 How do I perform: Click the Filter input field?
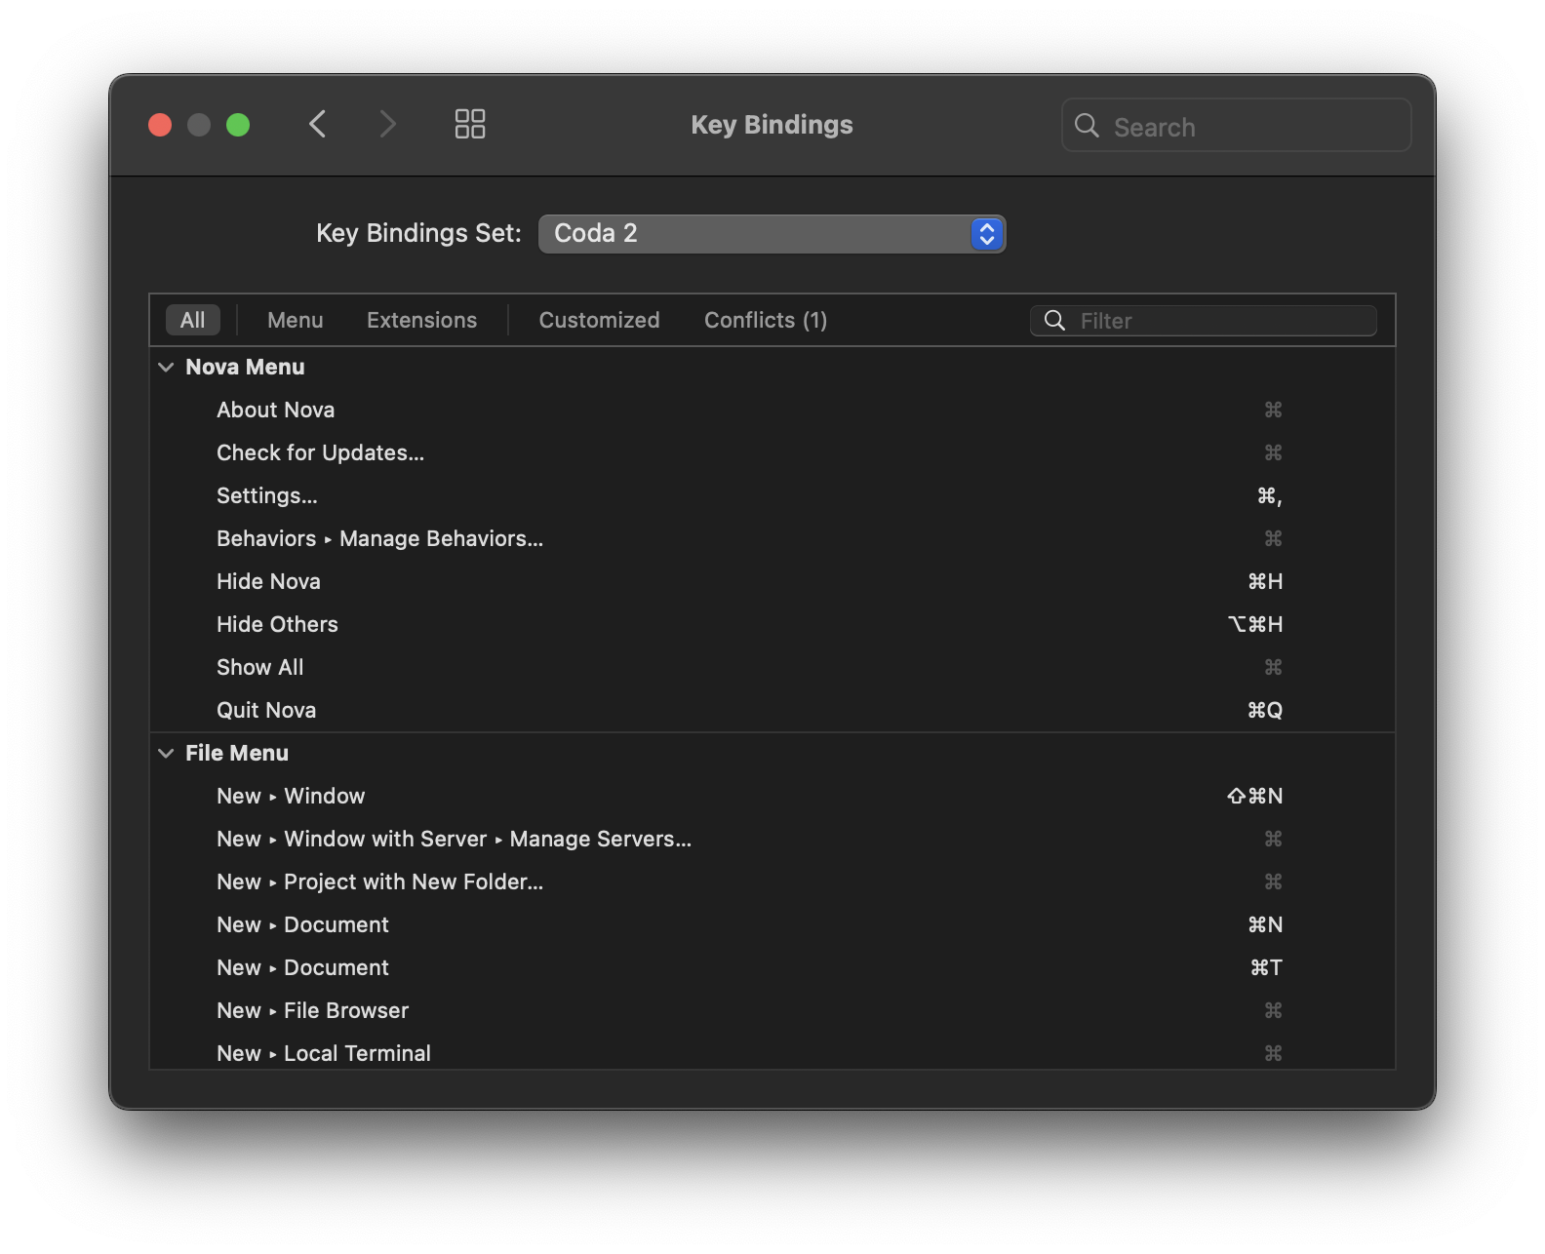1204,321
